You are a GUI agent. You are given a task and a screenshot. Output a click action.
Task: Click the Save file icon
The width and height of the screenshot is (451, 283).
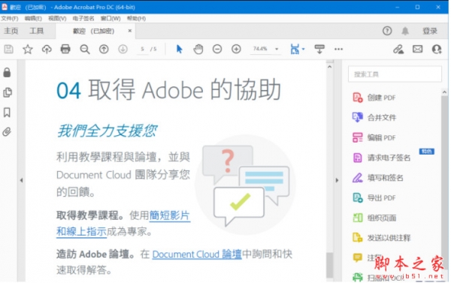tap(8, 49)
